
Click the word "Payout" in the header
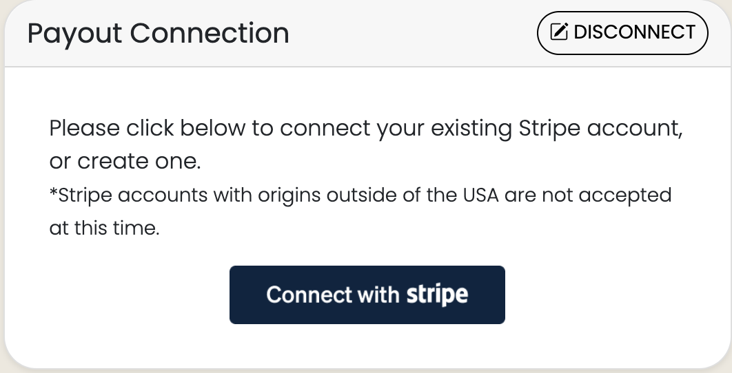74,34
